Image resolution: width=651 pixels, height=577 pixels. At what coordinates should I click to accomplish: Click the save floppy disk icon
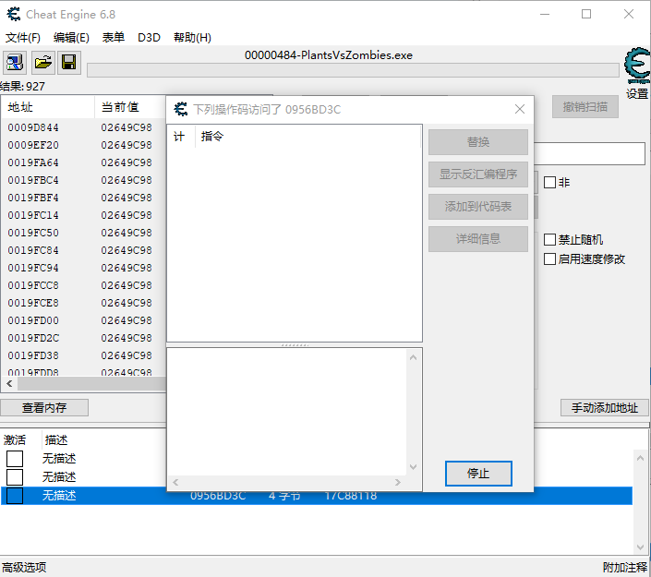(69, 63)
